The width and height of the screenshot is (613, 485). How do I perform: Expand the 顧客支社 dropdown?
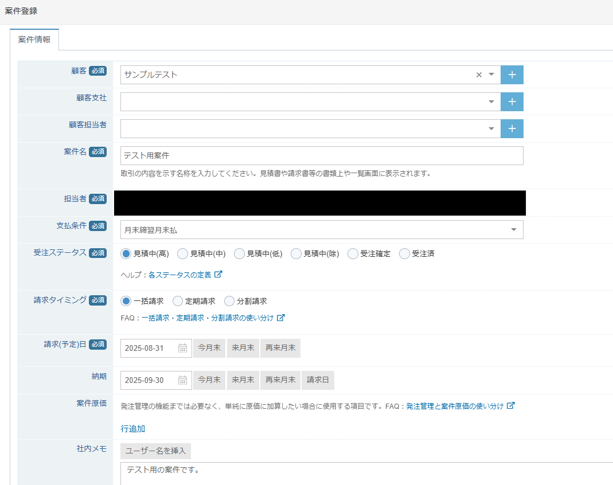coord(491,101)
